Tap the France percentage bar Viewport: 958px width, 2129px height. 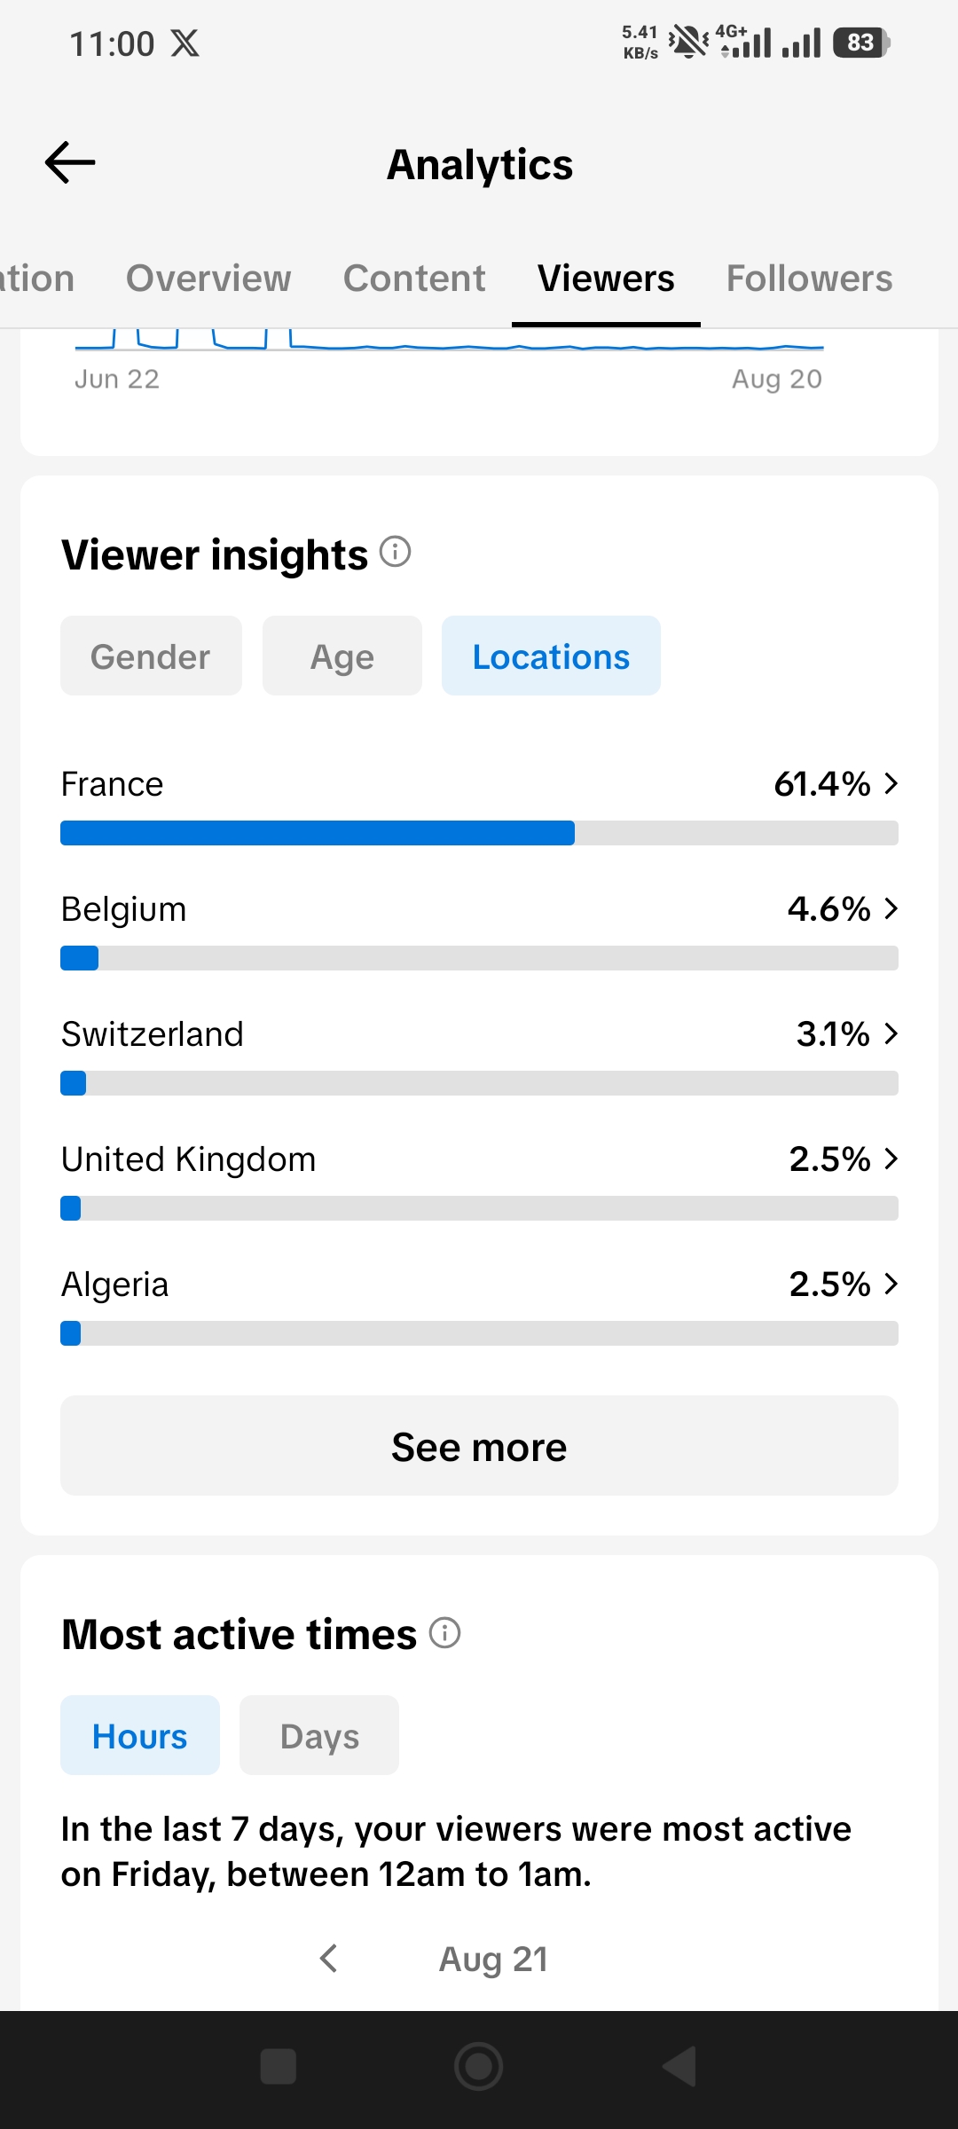pyautogui.click(x=479, y=833)
